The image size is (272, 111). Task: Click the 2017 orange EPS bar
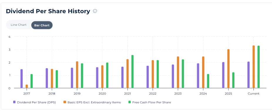[27, 86]
